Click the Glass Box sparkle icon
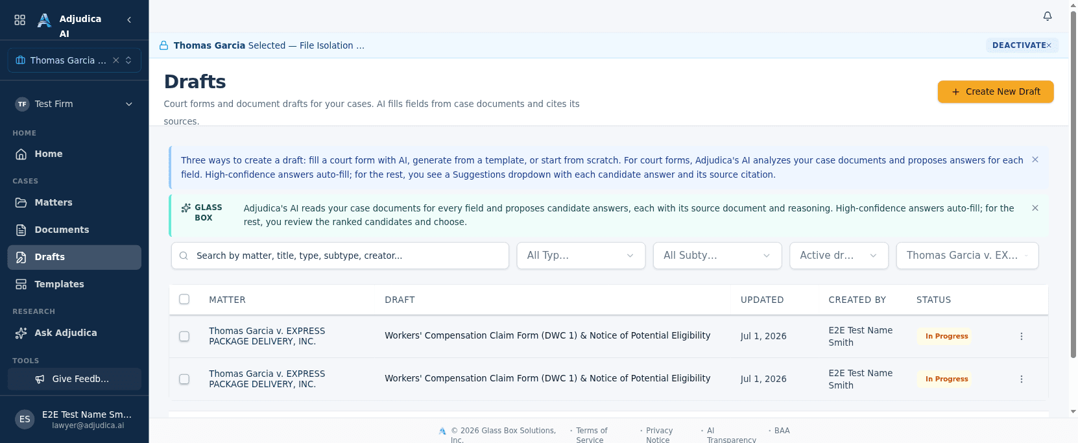 tap(186, 208)
